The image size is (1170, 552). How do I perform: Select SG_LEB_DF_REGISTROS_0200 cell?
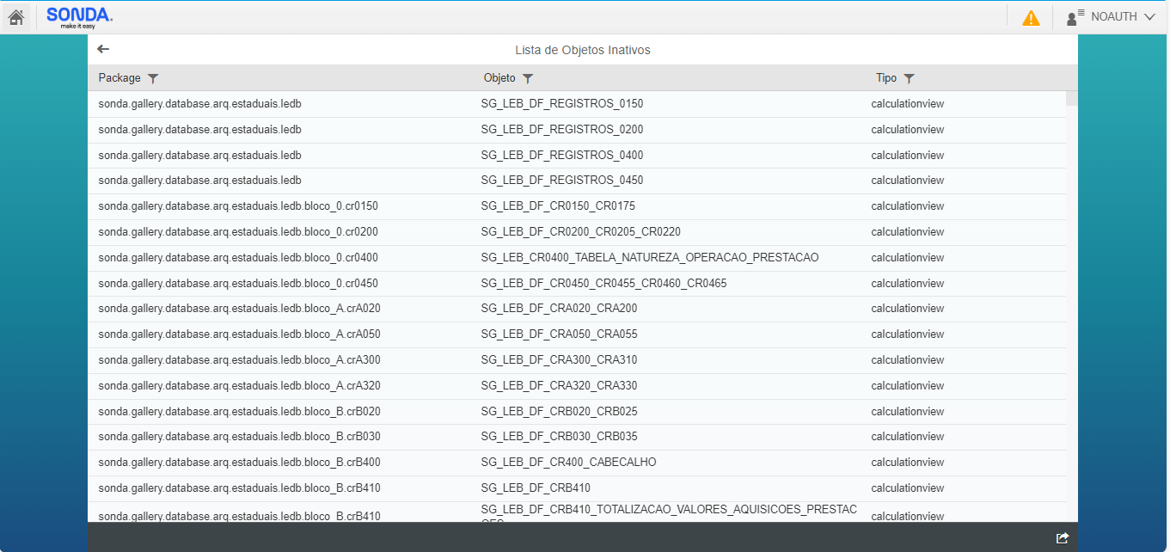(x=562, y=130)
